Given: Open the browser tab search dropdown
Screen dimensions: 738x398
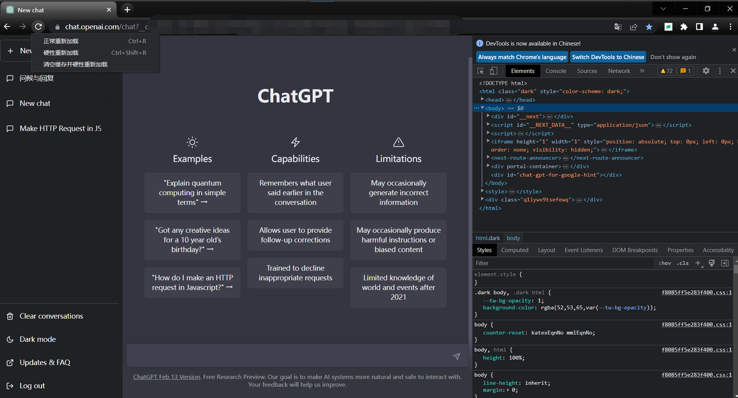Looking at the screenshot, I should coord(663,9).
